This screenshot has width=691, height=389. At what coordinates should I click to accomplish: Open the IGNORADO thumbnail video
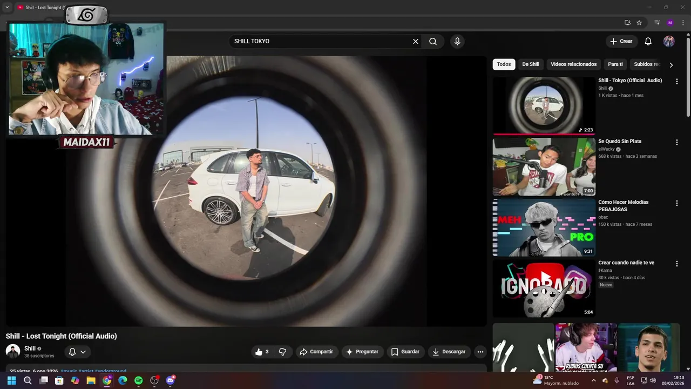(x=544, y=289)
